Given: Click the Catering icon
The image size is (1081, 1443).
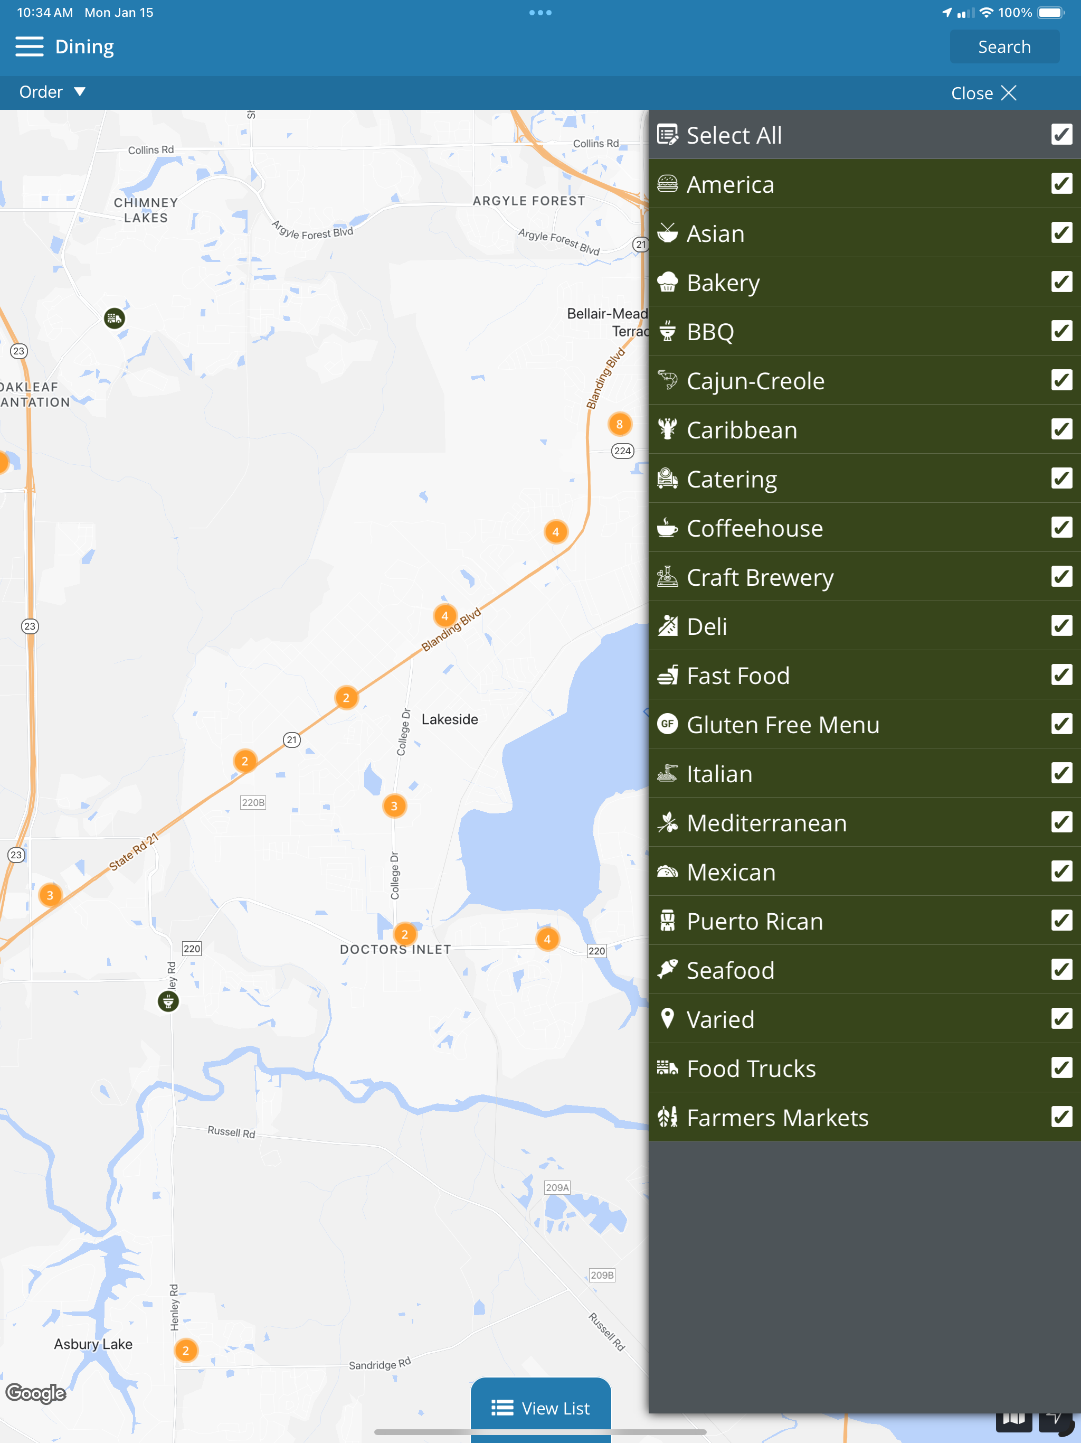Looking at the screenshot, I should pos(668,479).
